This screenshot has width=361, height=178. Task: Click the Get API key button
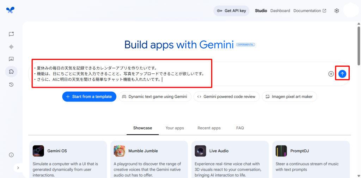(x=231, y=11)
